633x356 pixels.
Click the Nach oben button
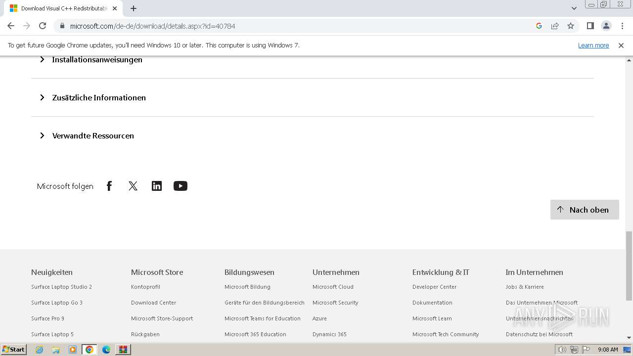[585, 210]
